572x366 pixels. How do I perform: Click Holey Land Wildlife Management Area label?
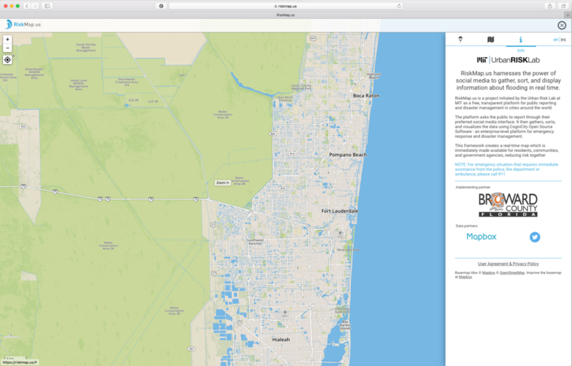point(78,85)
